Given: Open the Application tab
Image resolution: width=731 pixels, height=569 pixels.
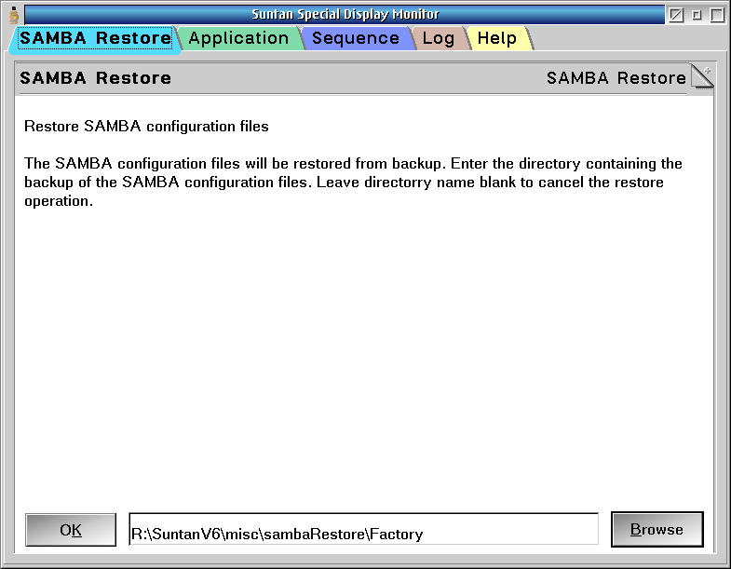Looking at the screenshot, I should 238,39.
